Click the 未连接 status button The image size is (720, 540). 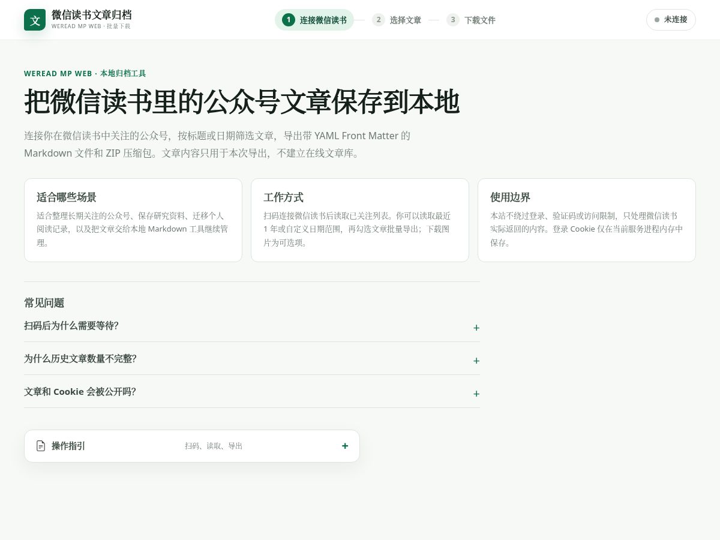point(671,20)
